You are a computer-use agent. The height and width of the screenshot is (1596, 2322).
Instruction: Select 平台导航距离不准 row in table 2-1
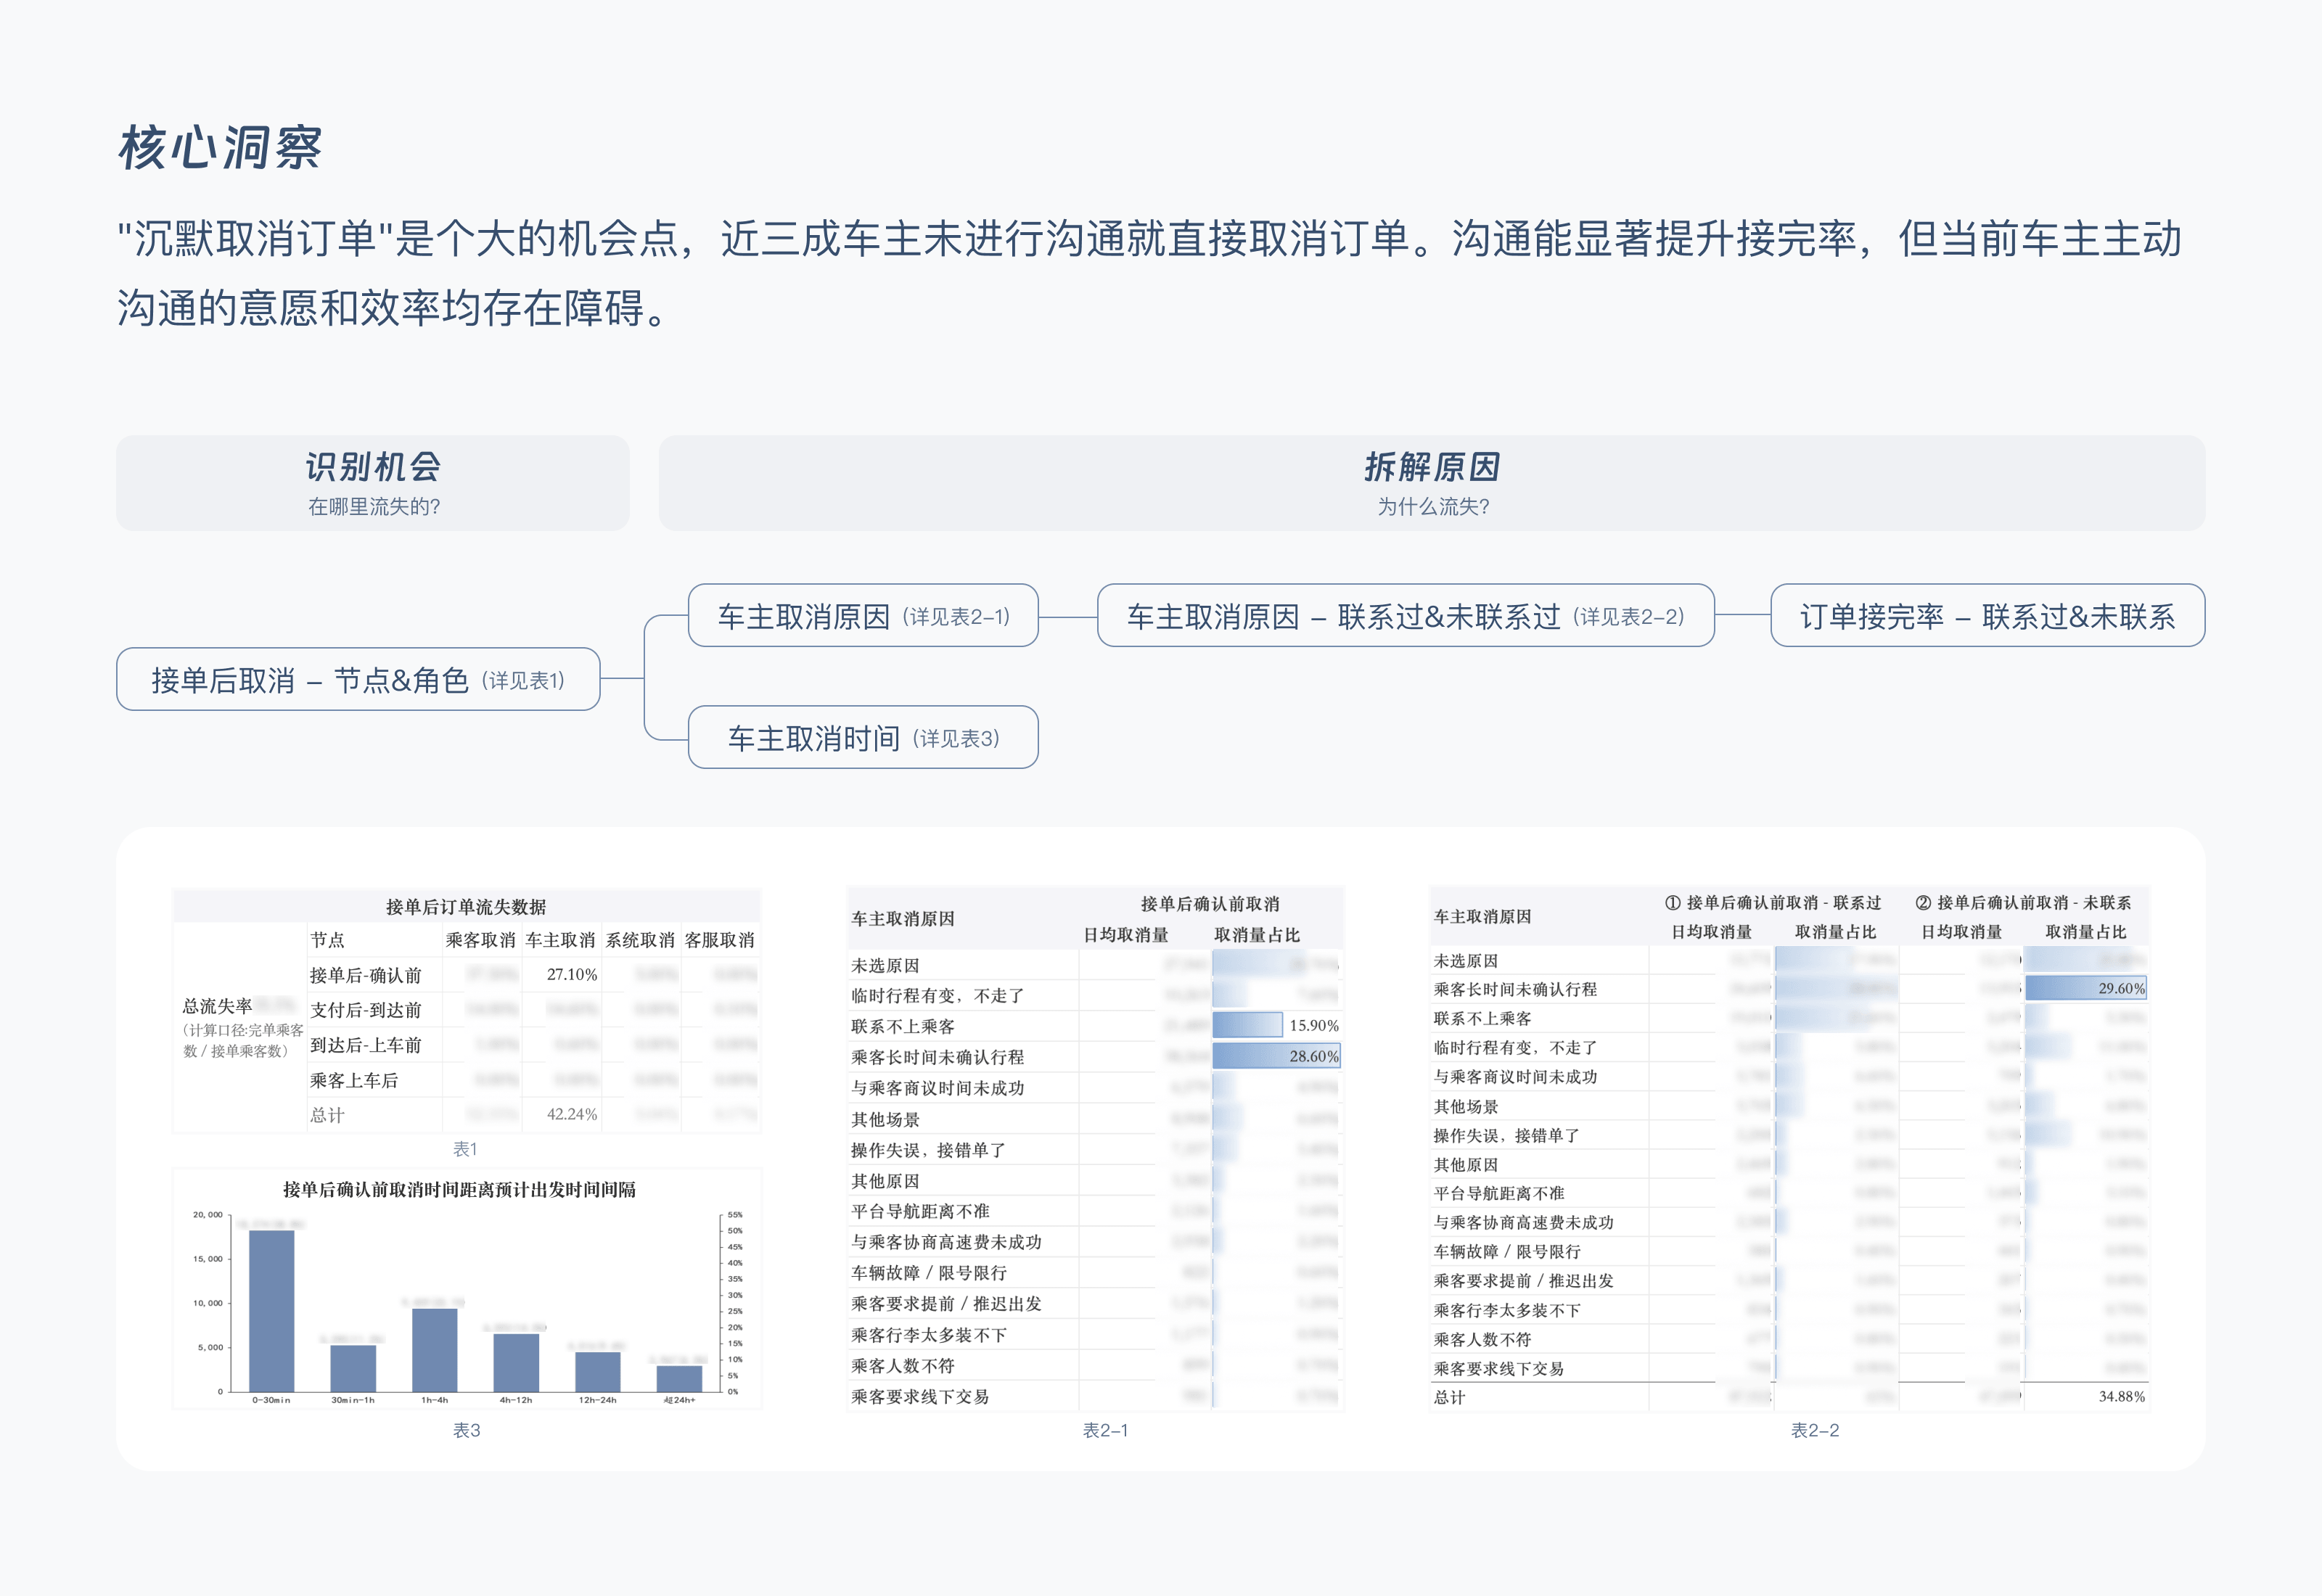tap(1095, 1211)
